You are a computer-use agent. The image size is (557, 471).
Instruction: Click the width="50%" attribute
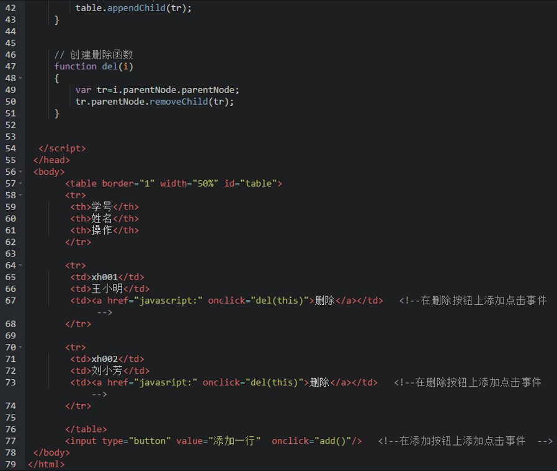pyautogui.click(x=189, y=183)
